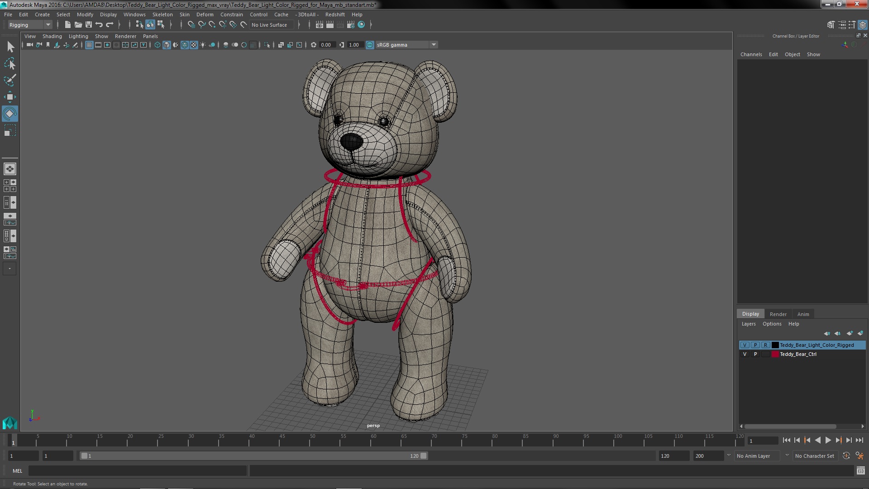Open the Deform menu
The image size is (869, 489).
tap(205, 14)
